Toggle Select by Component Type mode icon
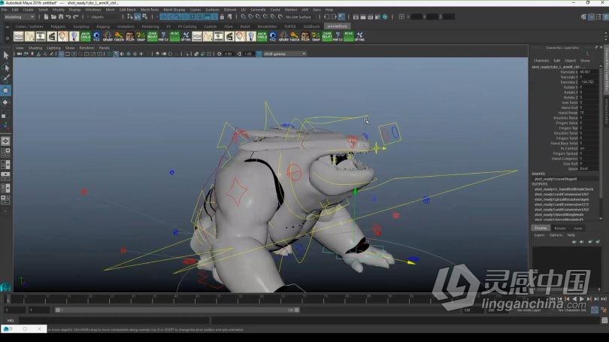The image size is (609, 342). [x=144, y=17]
